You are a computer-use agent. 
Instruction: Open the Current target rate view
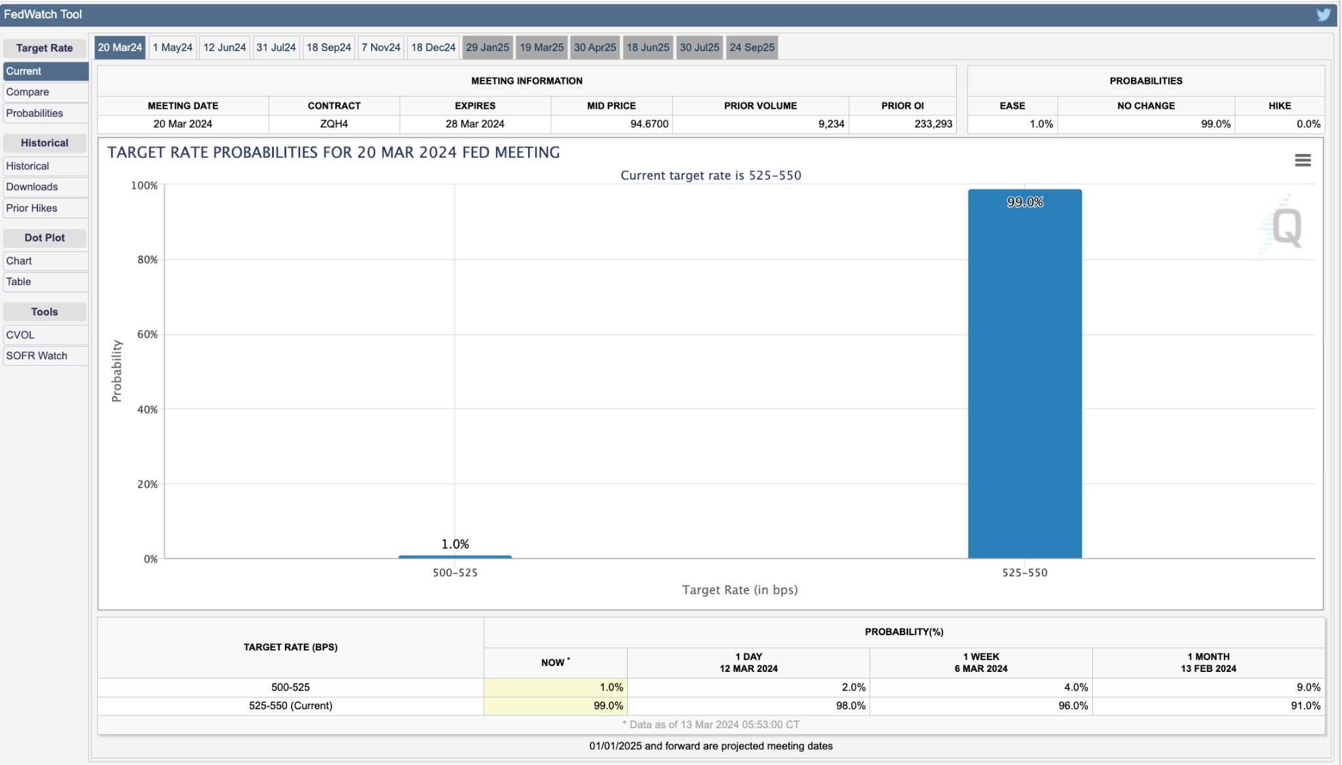pyautogui.click(x=45, y=71)
